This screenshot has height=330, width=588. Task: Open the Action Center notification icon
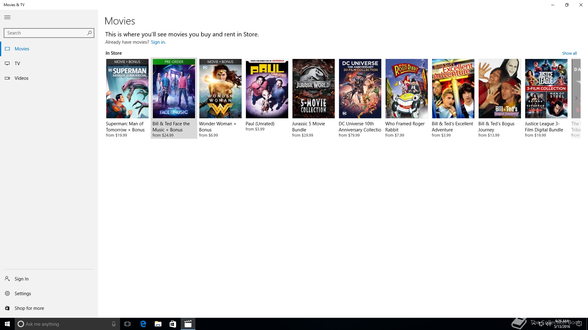click(579, 324)
